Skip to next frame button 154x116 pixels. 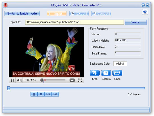coord(55,94)
